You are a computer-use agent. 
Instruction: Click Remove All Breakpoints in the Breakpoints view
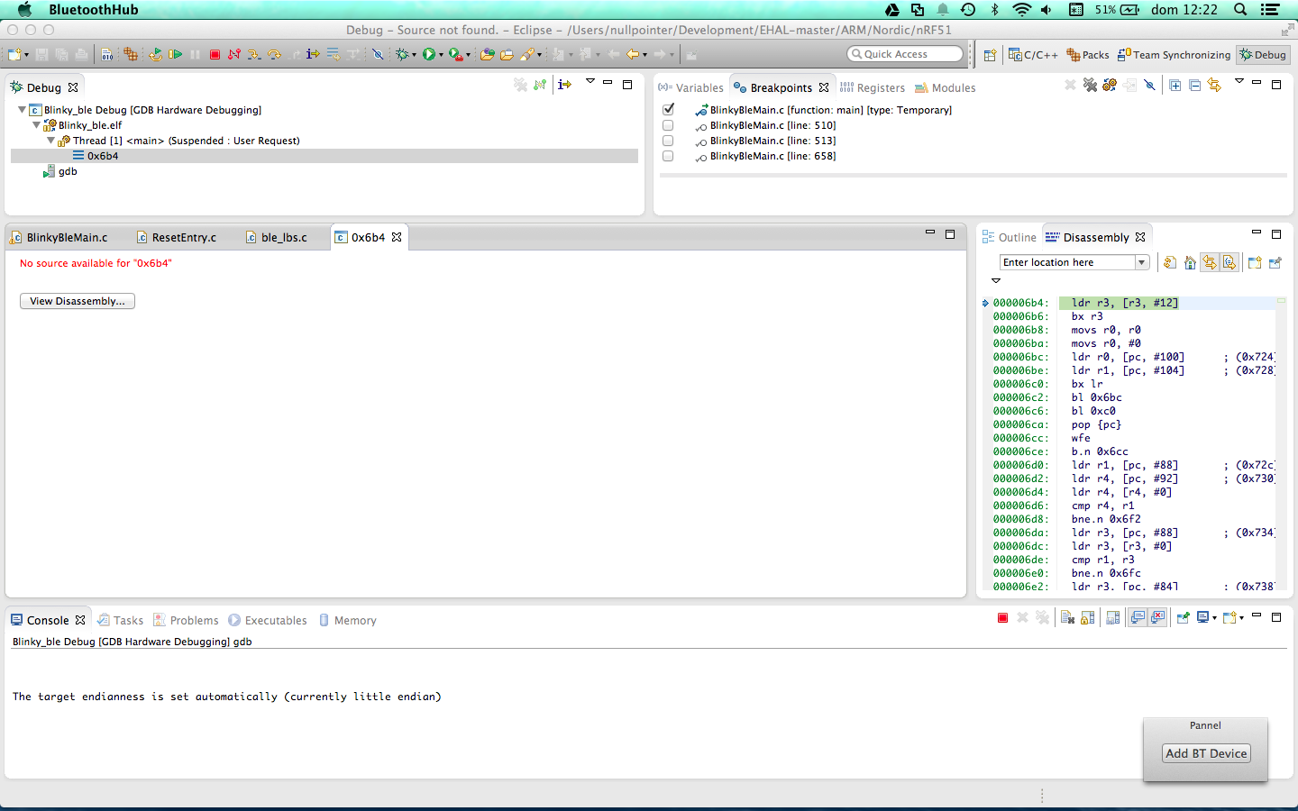coord(1090,85)
